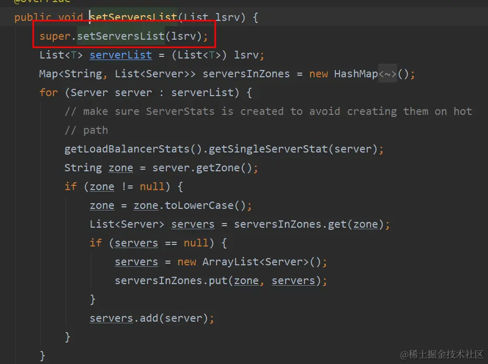
Task: Click getLoadBalancerStats() method call
Action: [133, 149]
